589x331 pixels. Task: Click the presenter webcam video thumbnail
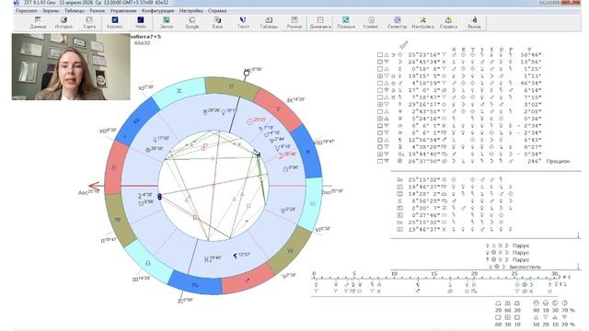[x=71, y=67]
